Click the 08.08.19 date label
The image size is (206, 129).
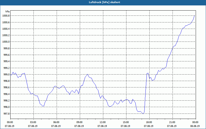pyautogui.click(x=195, y=126)
